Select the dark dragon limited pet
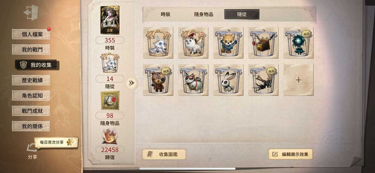Screen dimensions: 375x173 pyautogui.click(x=263, y=80)
